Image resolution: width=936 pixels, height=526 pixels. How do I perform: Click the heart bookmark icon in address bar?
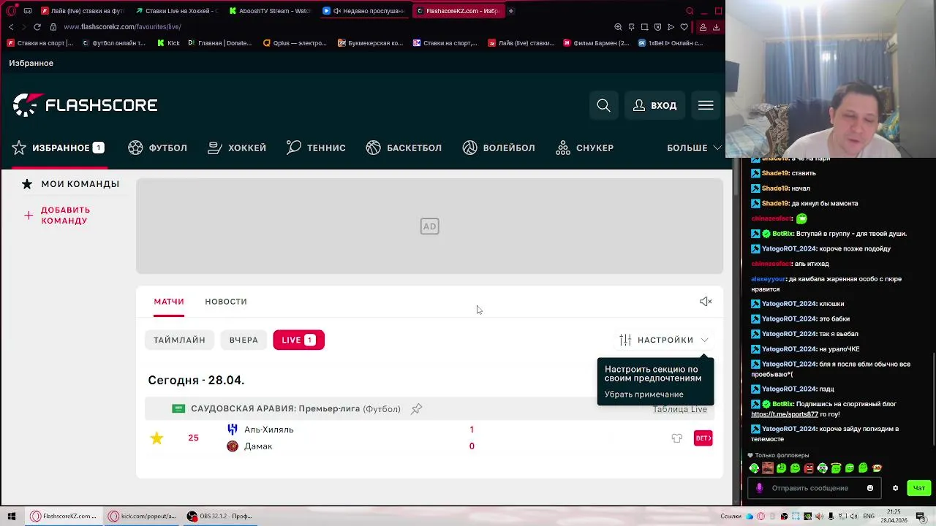pos(684,27)
